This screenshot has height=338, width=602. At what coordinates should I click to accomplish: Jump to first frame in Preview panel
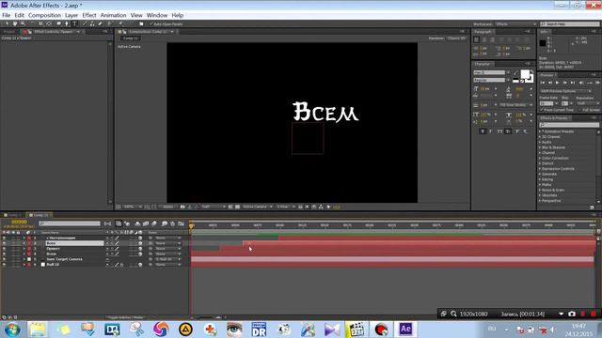(x=543, y=83)
